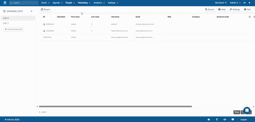This screenshot has height=122, width=255.
Task: Click the question mark icon in footer
Action: click(217, 119)
